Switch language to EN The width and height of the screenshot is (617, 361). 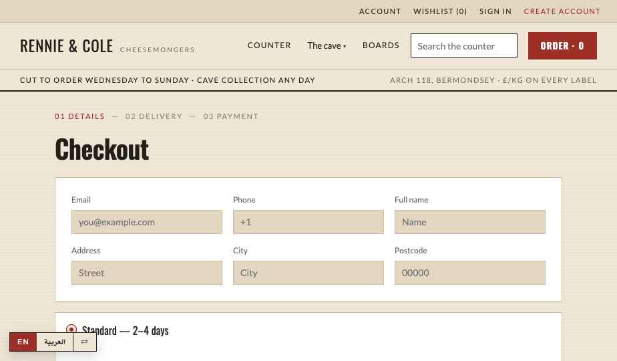[x=23, y=342]
